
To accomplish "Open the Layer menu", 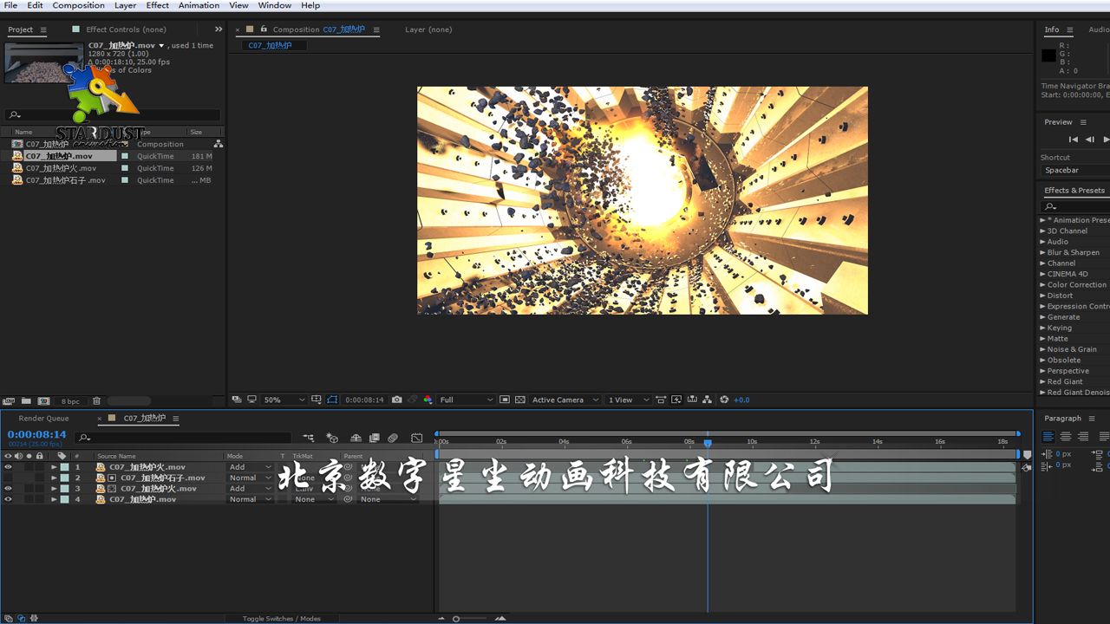I will (x=125, y=5).
